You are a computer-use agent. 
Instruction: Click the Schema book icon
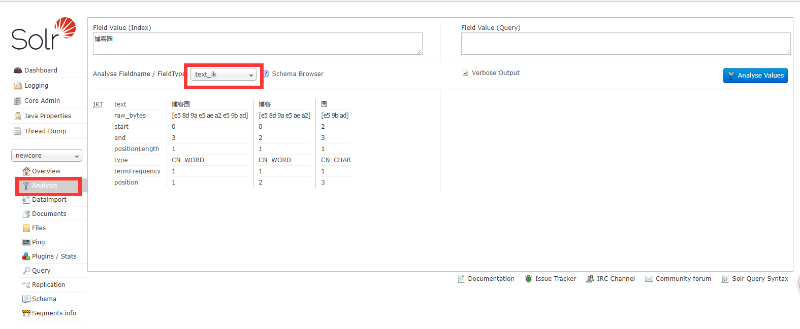coord(26,299)
